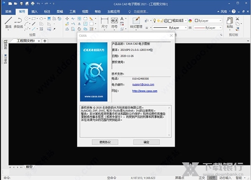Toggle 动态输入 dynamic input in the status bar
Screen dimensions: 251x180
pos(225,178)
